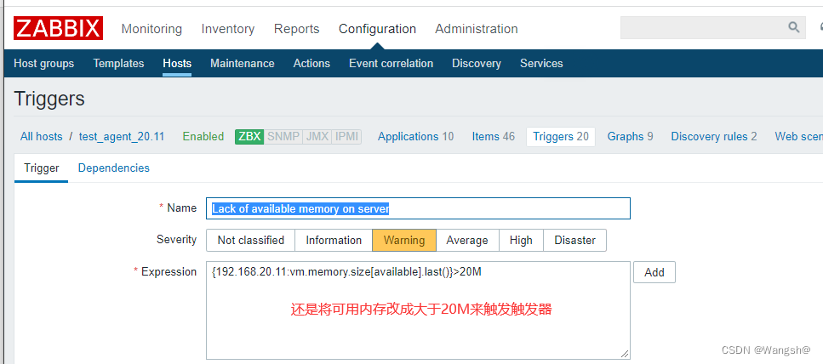This screenshot has width=823, height=364.
Task: Go to Templates section
Action: tap(118, 64)
